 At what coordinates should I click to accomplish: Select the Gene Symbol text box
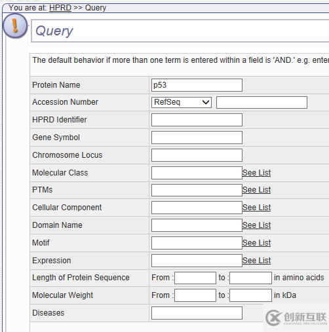tap(197, 138)
